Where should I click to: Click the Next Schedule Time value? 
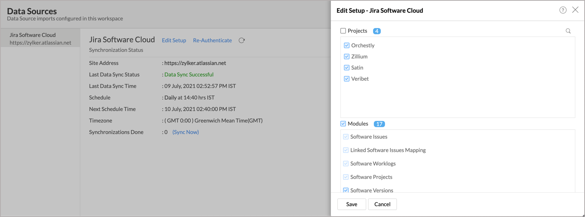[x=200, y=109]
